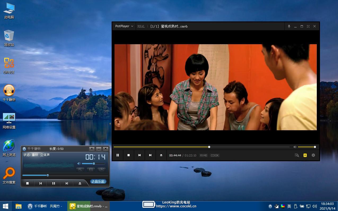Open the Windows Start menu
This screenshot has width=338, height=211.
6,206
